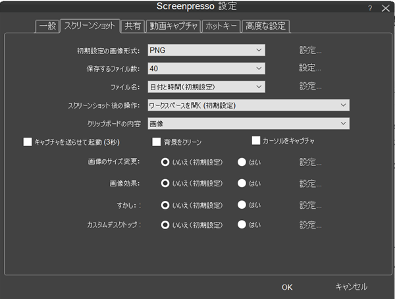The width and height of the screenshot is (395, 299).
Task: Open the ホットキー tab
Action: click(221, 26)
